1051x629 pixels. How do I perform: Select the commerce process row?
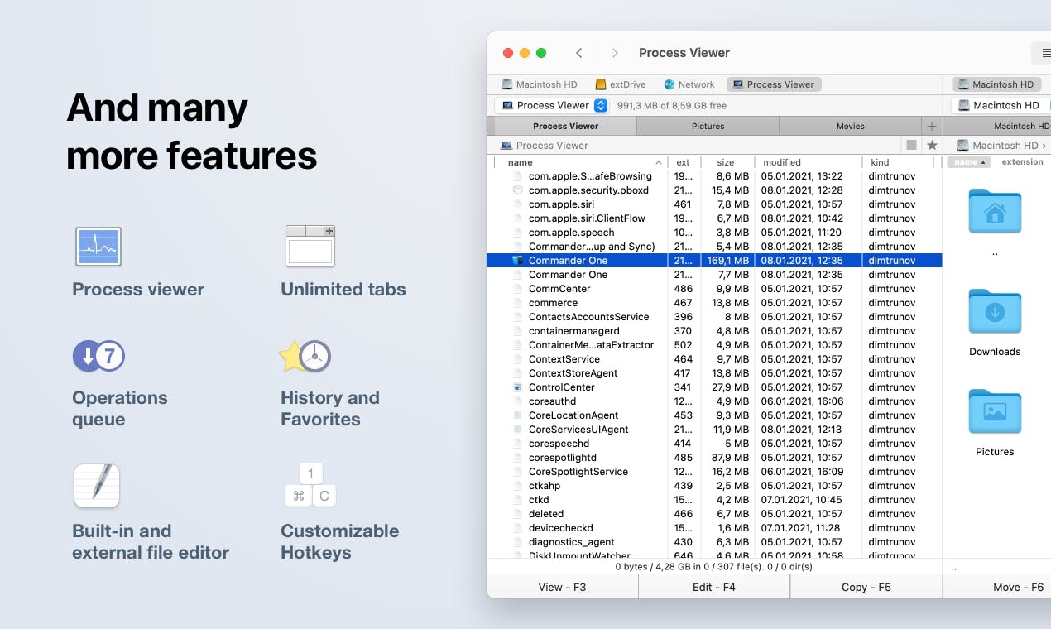[715, 303]
